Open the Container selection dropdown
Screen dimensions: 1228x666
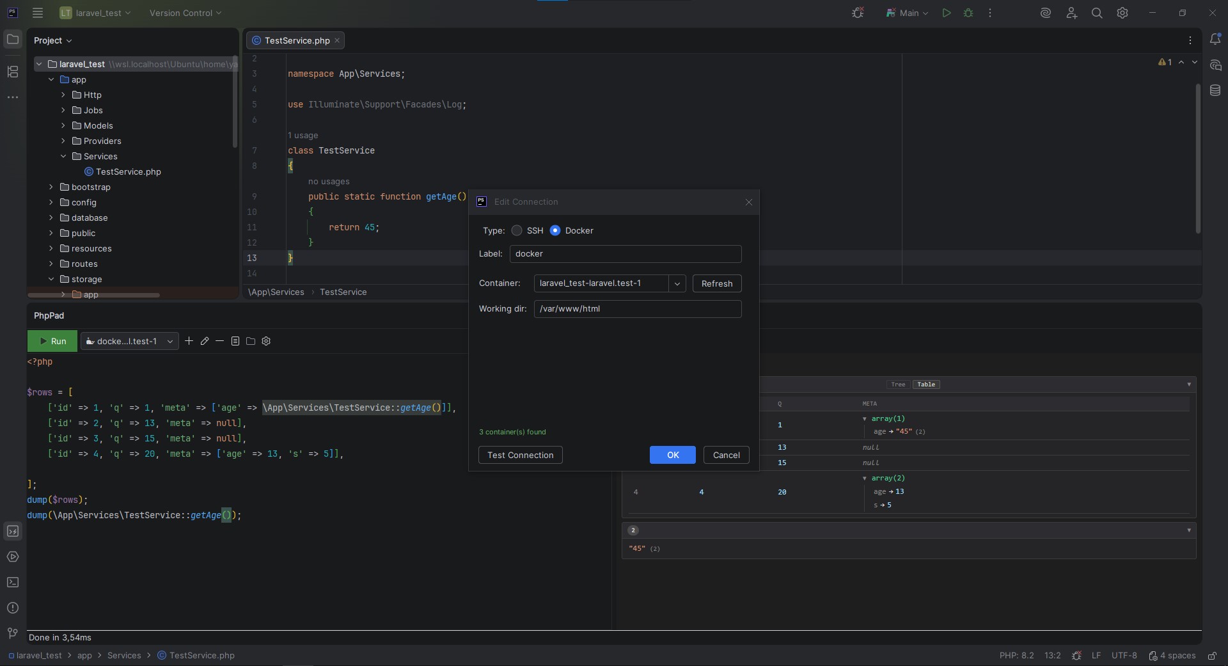click(677, 283)
